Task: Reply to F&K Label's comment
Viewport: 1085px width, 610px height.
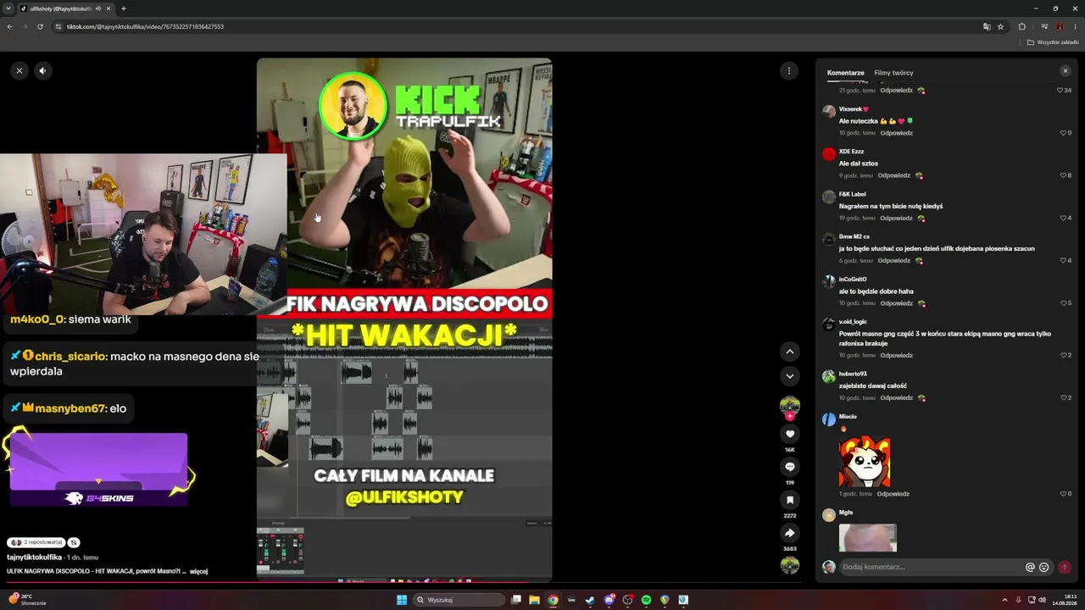Action: (896, 218)
